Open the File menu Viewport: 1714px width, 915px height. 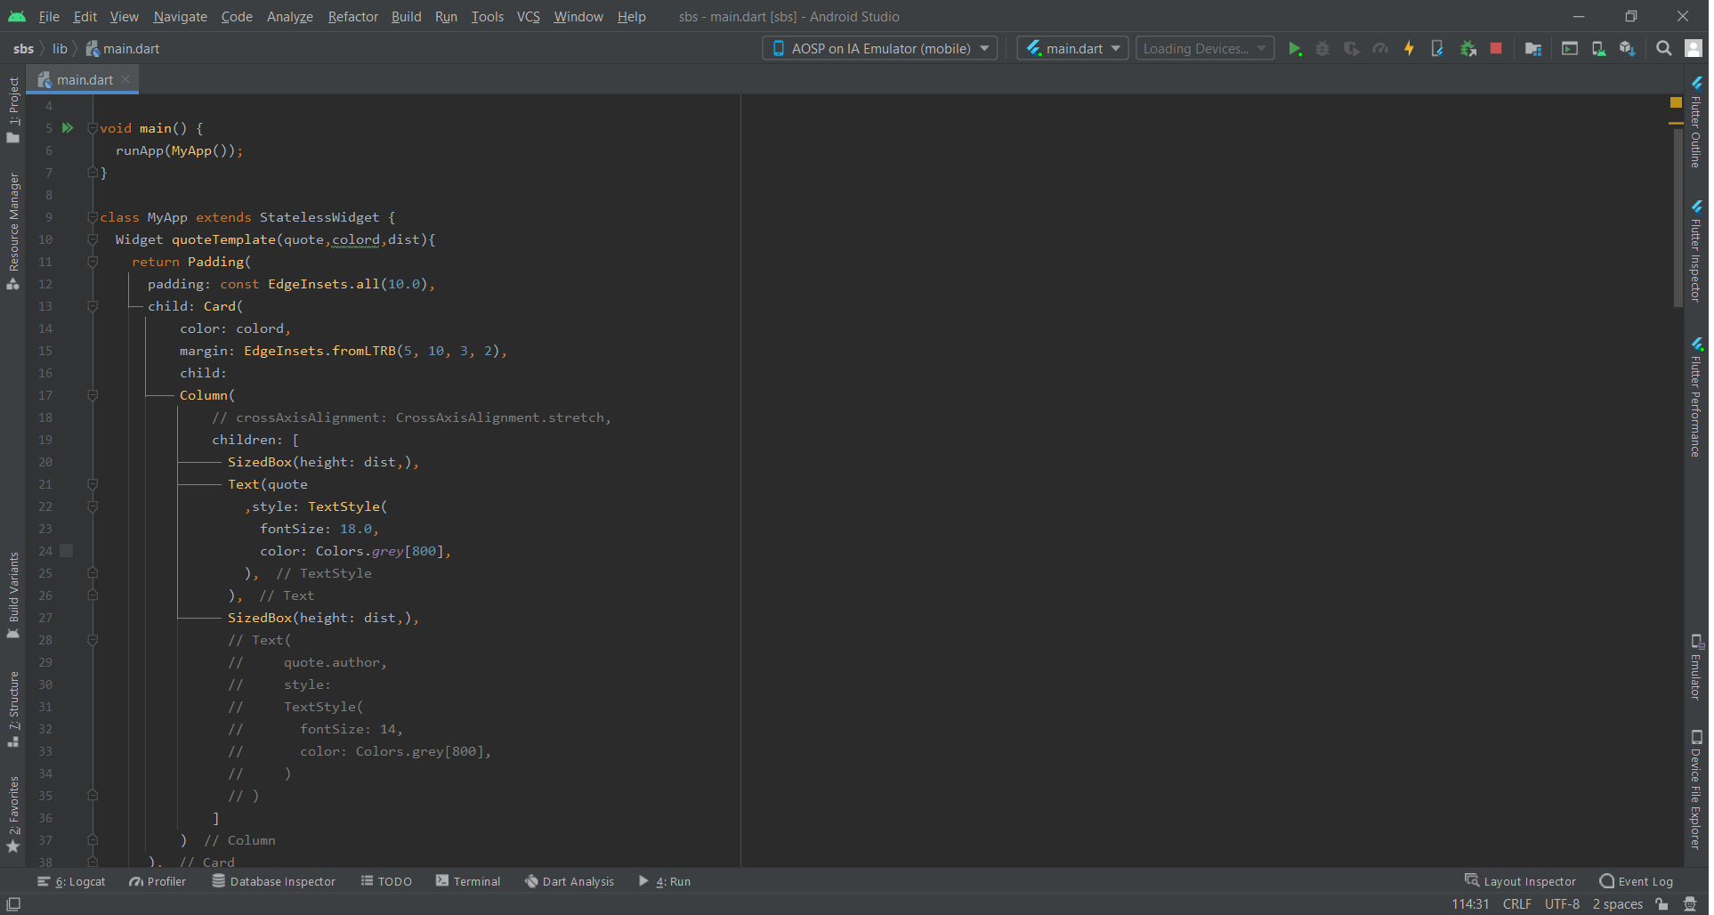pyautogui.click(x=49, y=17)
